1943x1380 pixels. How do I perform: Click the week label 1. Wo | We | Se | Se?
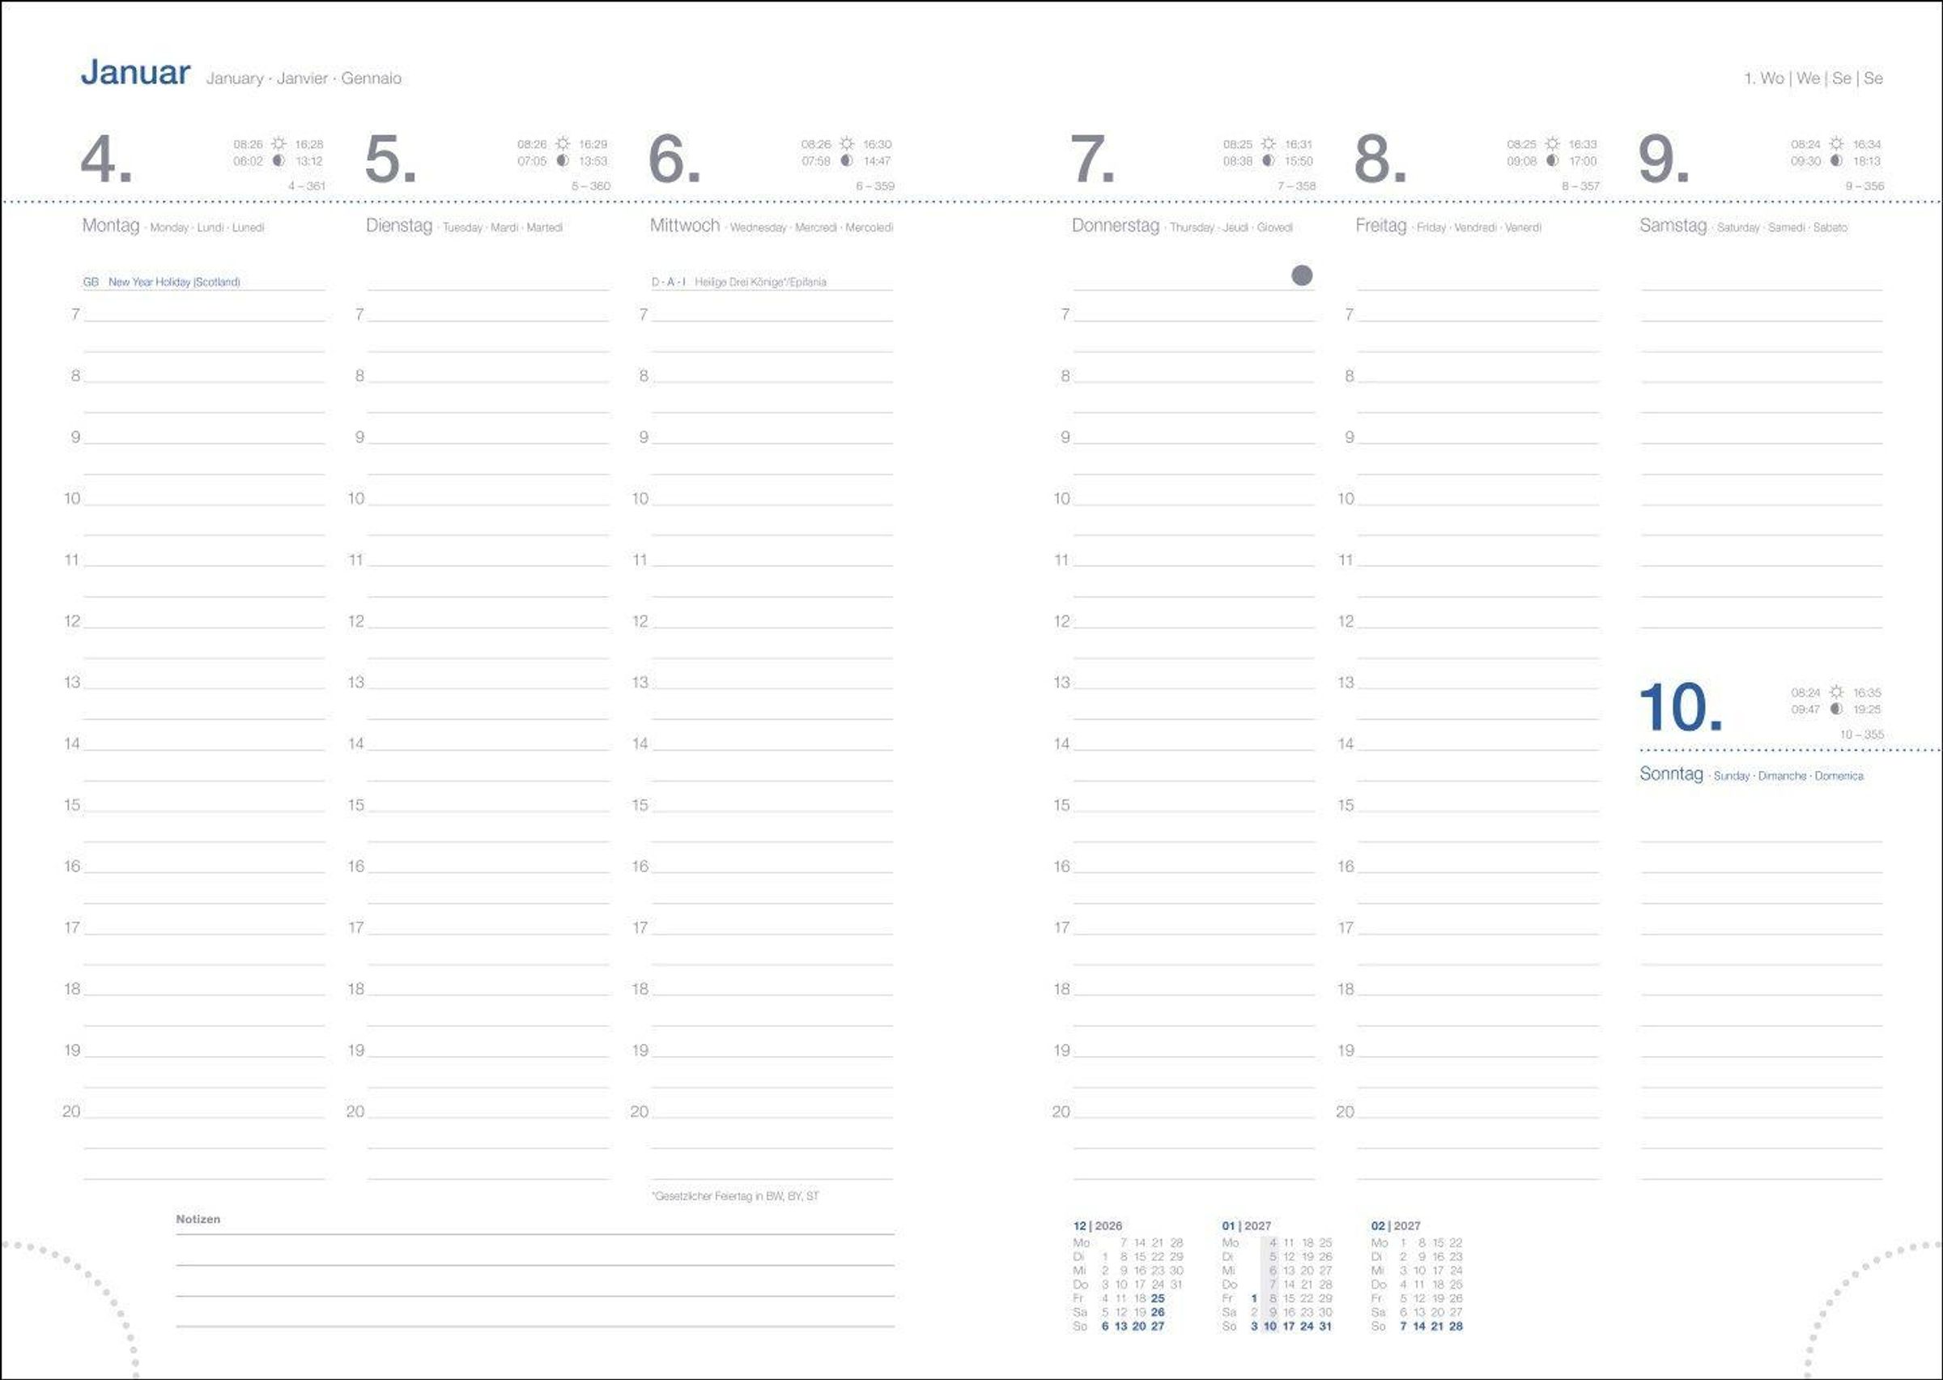pyautogui.click(x=1813, y=79)
